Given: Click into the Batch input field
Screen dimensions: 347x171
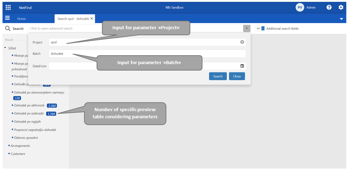Looking at the screenshot, I should tap(147, 53).
